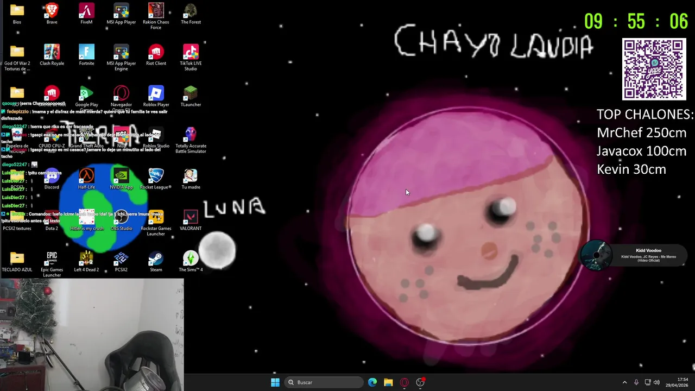Viewport: 695px width, 391px height.
Task: Launch Rakion Chaos Force shortcut
Action: coord(156,16)
